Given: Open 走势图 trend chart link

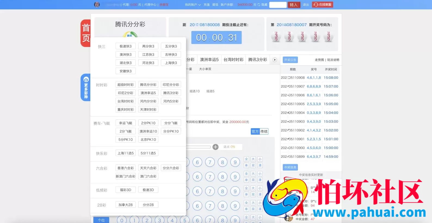Looking at the screenshot, I should [319, 60].
